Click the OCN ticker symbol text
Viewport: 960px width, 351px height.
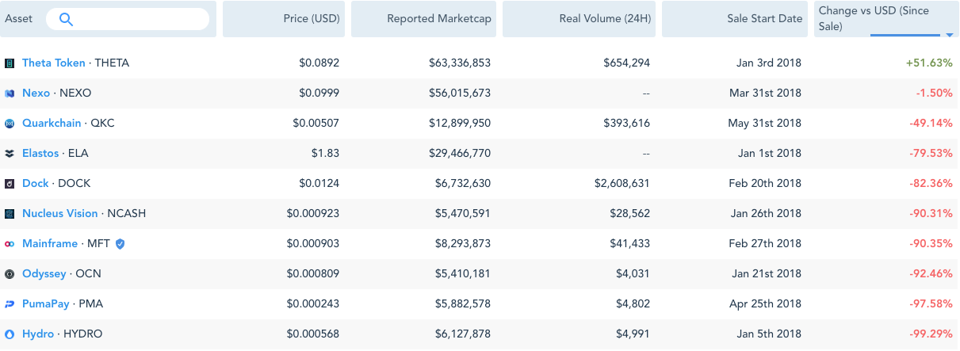coord(88,273)
